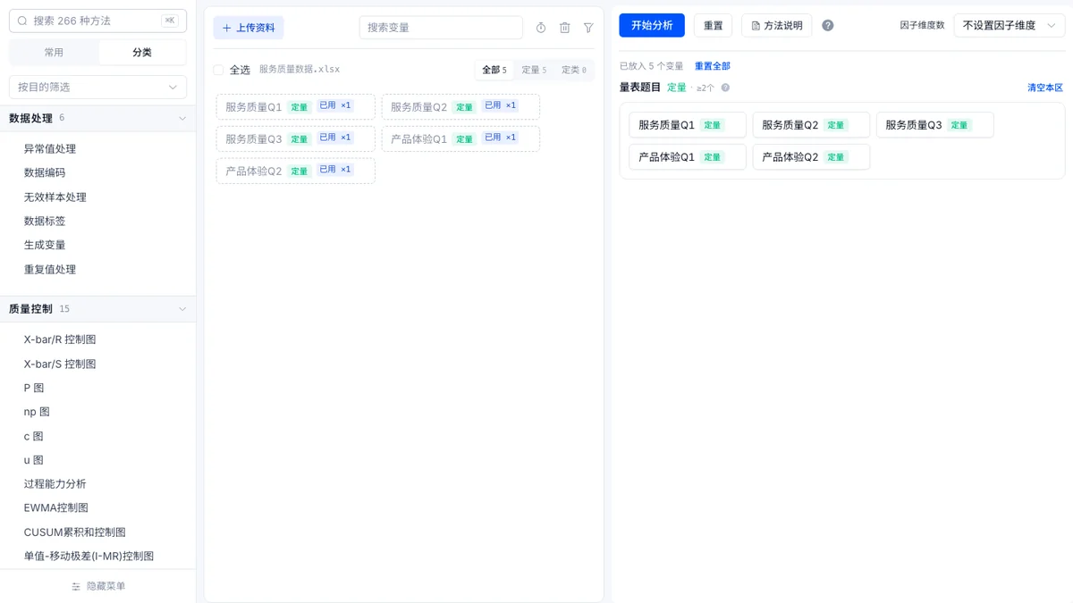This screenshot has height=603, width=1073.
Task: Click 产品体验Q1 variable in the source list
Action: click(460, 138)
